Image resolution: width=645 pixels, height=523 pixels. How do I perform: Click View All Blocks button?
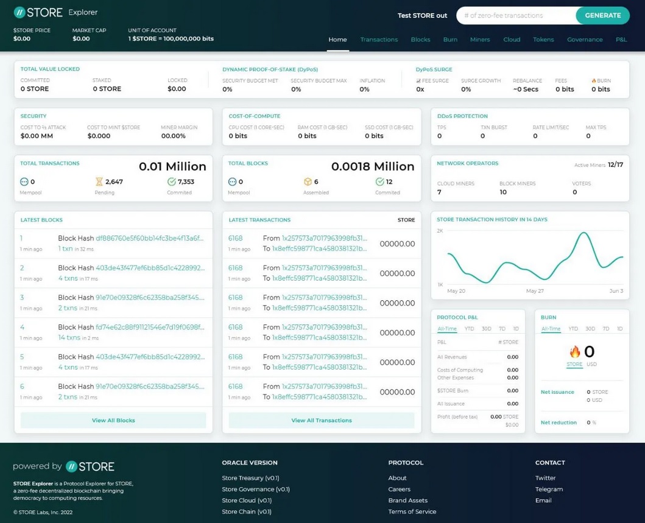[113, 420]
